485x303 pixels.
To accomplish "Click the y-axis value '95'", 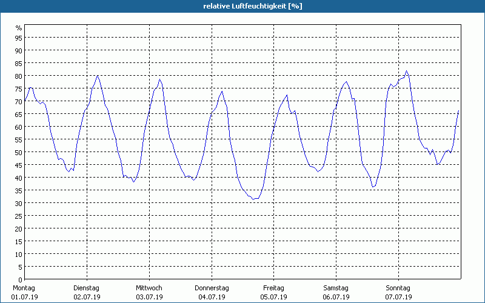I will (19, 38).
